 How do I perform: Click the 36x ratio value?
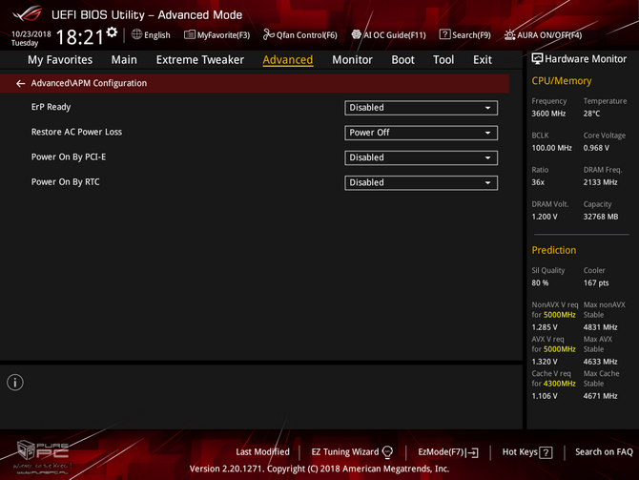(538, 182)
